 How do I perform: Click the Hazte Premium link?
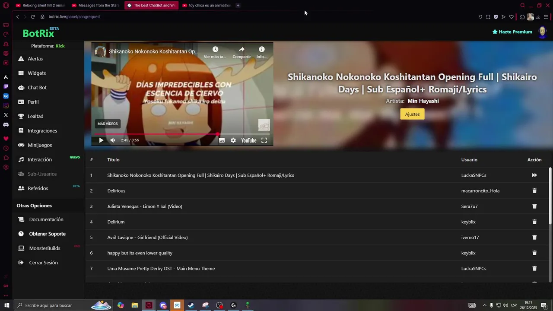(512, 32)
